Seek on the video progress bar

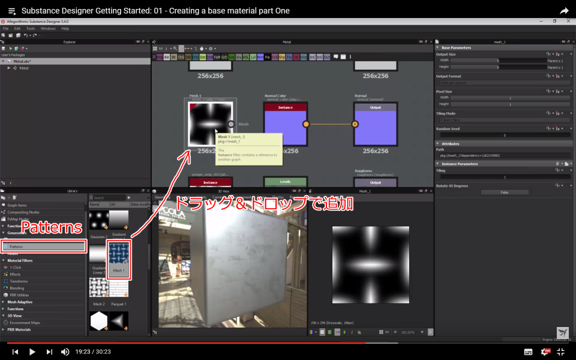pos(288,343)
